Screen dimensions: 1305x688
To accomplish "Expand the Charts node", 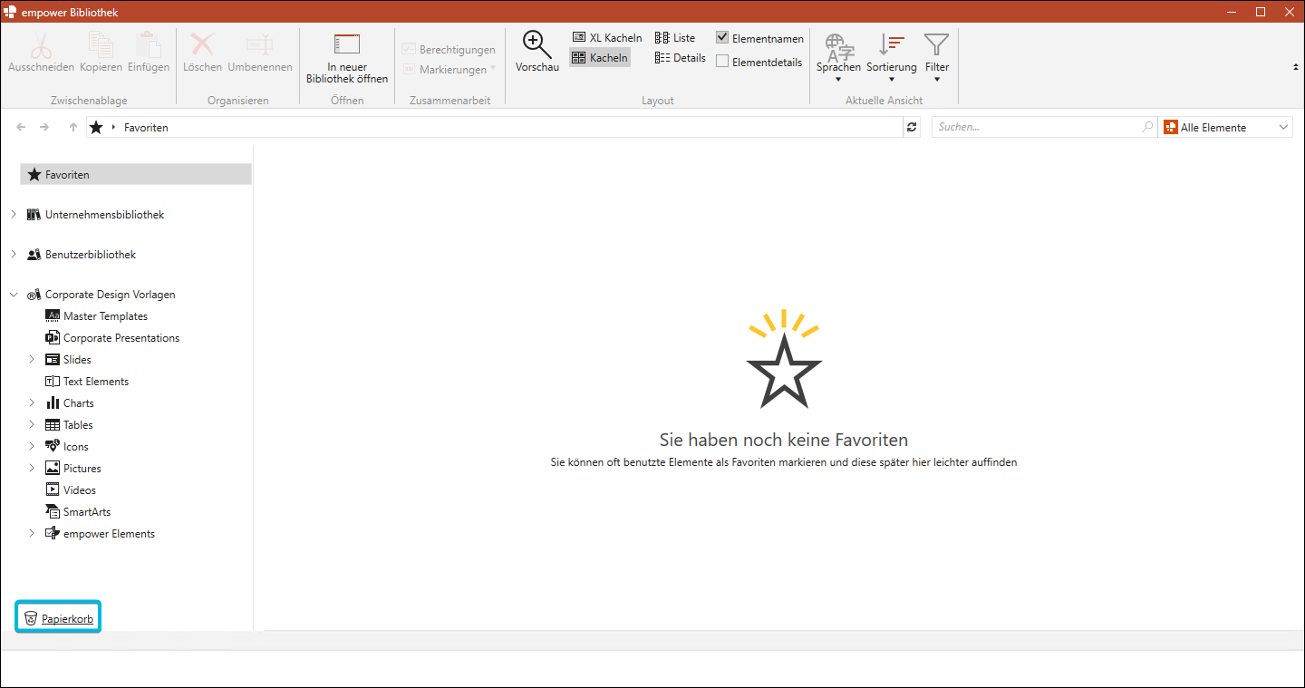I will (32, 403).
